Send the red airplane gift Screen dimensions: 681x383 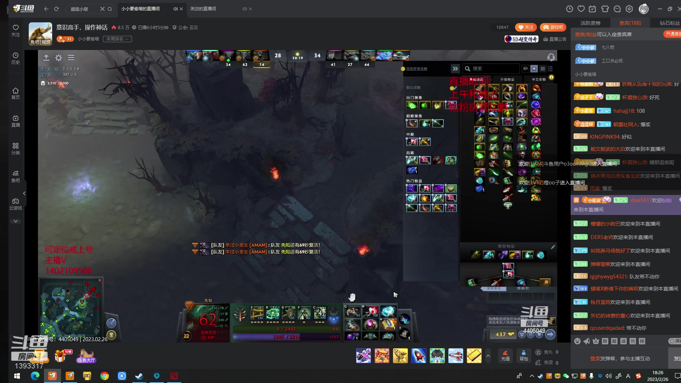pos(455,356)
